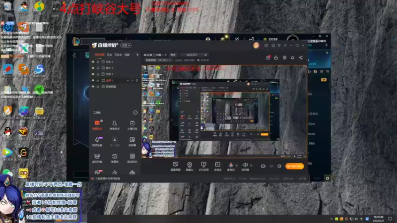The width and height of the screenshot is (397, 223).
Task: Open the 弹幕秀 tool
Action: click(115, 158)
